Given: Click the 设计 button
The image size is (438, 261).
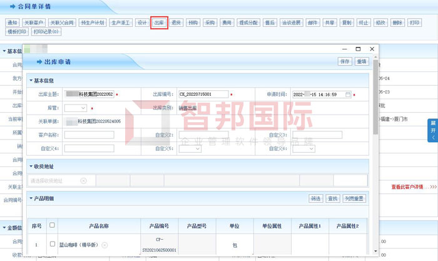Looking at the screenshot, I should 142,23.
